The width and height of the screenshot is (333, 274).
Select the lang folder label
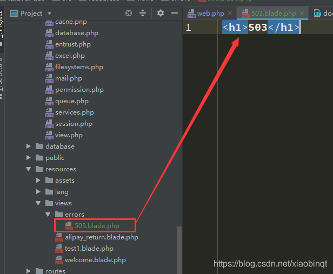coord(62,192)
